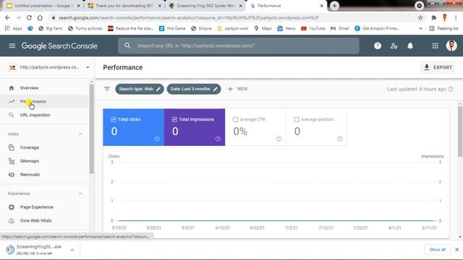Screen dimensions: 463x260
Task: Open ScreamingFrog download options arrow
Action: tap(72, 250)
